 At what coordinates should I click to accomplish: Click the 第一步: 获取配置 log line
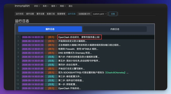point(67,84)
